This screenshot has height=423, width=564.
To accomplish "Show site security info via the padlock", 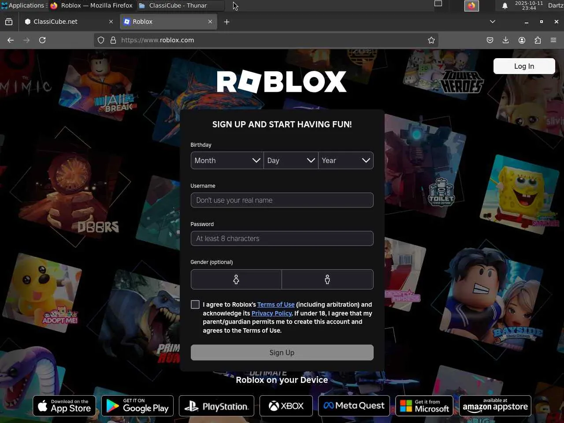I will pos(113,40).
